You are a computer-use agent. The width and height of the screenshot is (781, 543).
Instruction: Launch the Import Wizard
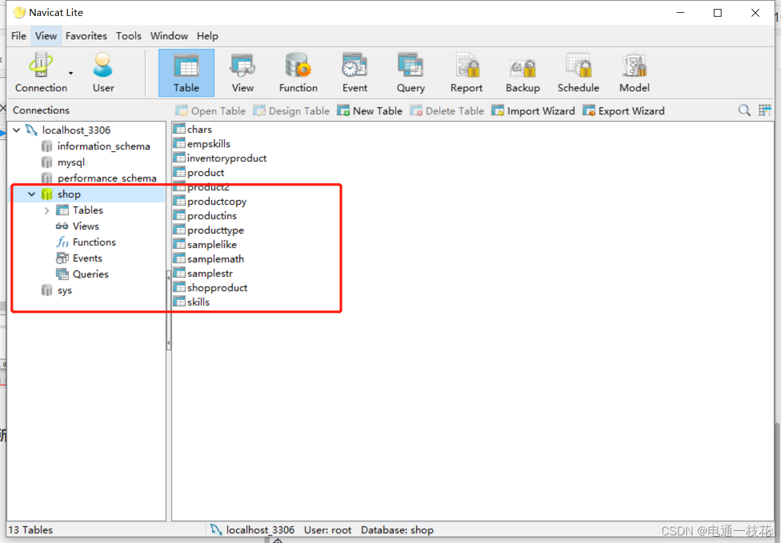pos(533,111)
